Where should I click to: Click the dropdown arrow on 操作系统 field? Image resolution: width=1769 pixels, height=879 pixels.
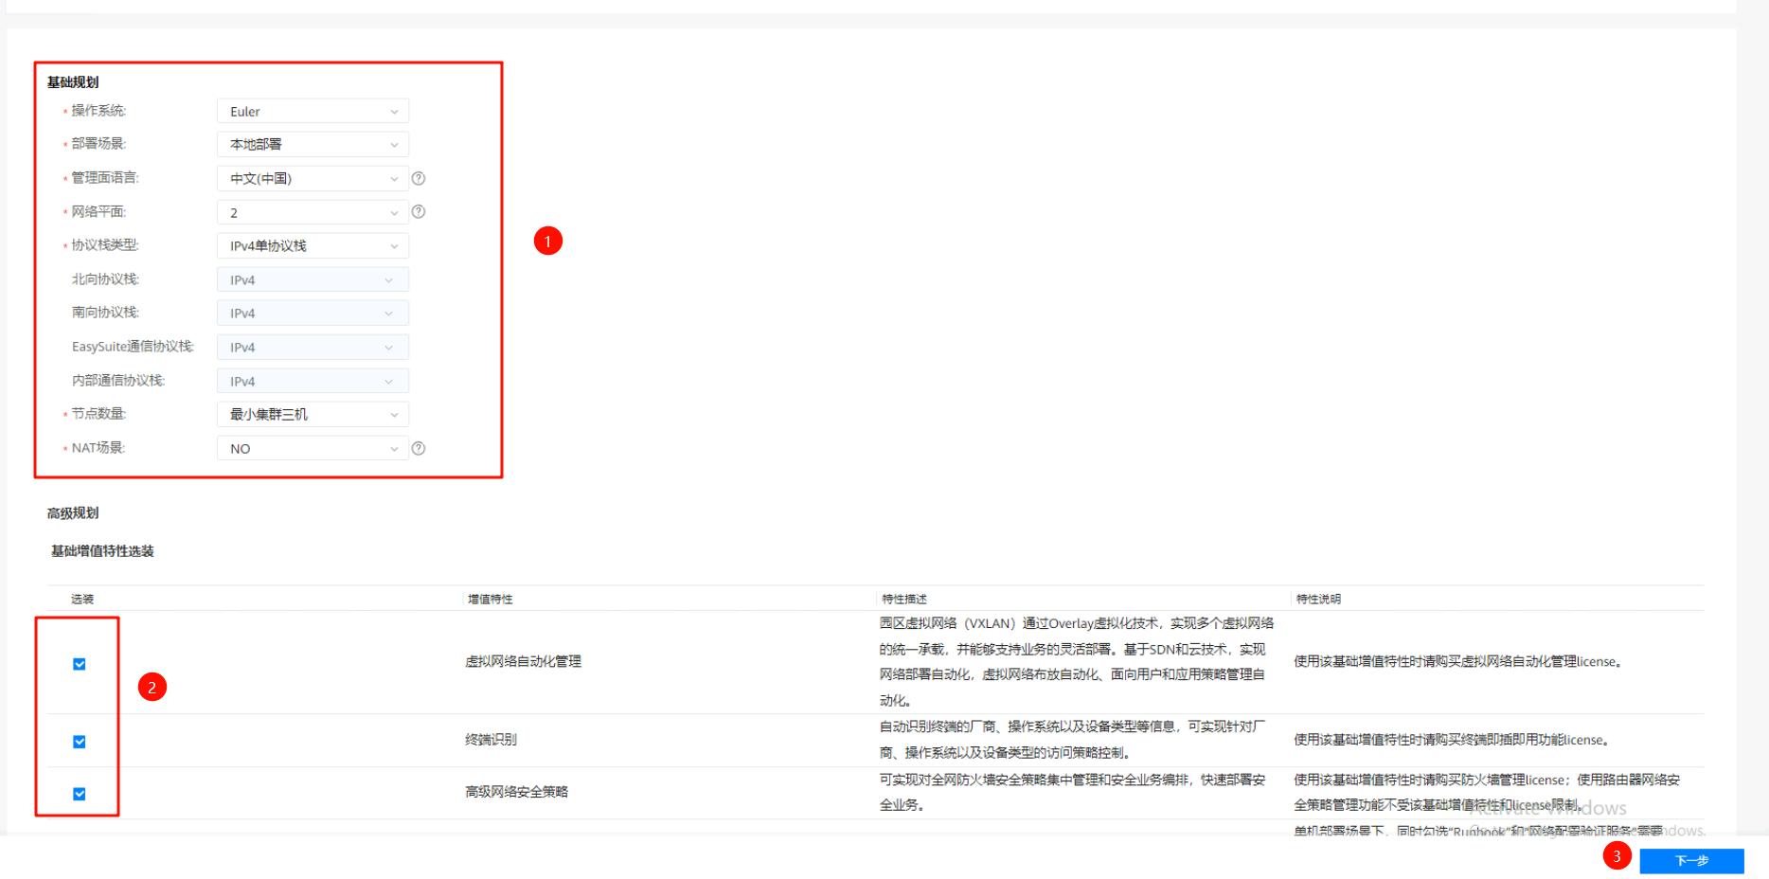pyautogui.click(x=393, y=111)
